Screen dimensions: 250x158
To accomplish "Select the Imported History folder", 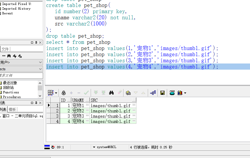I will [x=16, y=8].
